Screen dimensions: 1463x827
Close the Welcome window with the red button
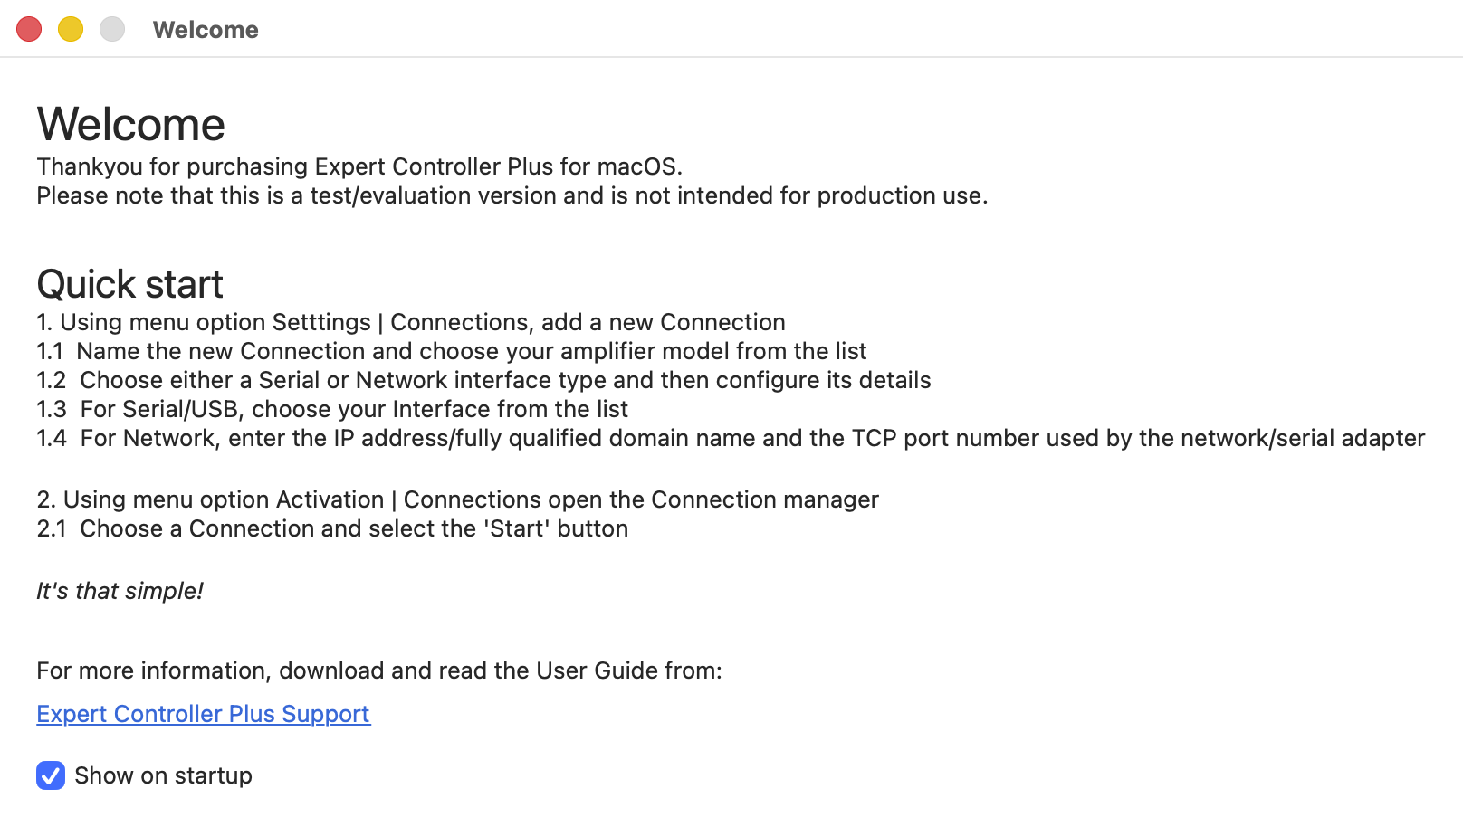point(29,29)
